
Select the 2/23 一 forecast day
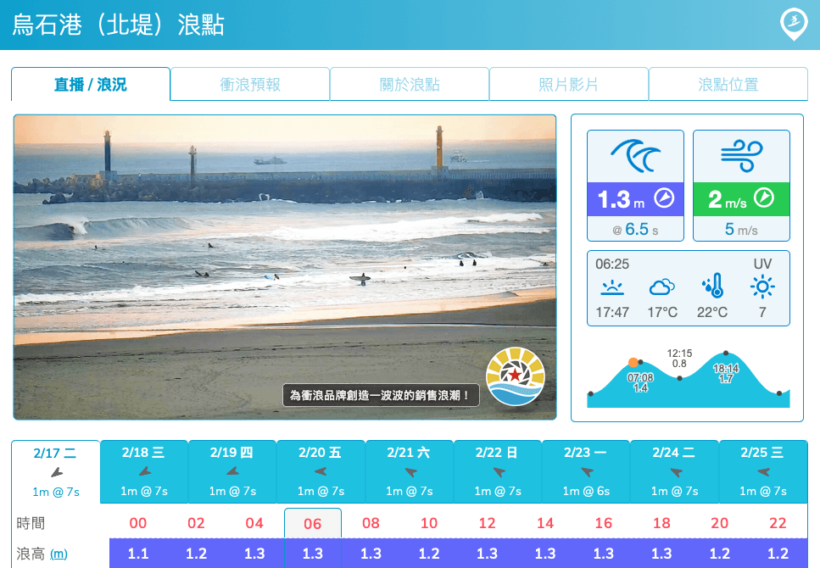586,471
